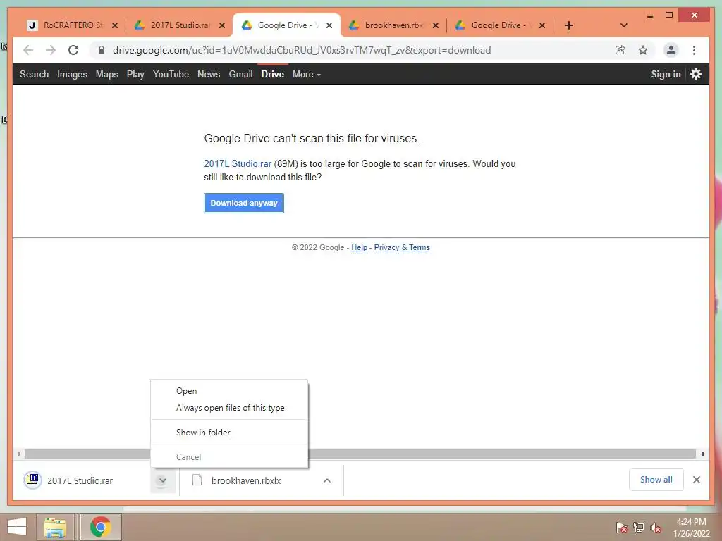This screenshot has height=541, width=722.
Task: Switch to the rightmost Google Drive tab
Action: click(501, 25)
